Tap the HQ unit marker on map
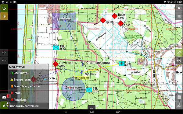Image resolution: width=183 pixels, height=114 pixels. click(x=122, y=64)
